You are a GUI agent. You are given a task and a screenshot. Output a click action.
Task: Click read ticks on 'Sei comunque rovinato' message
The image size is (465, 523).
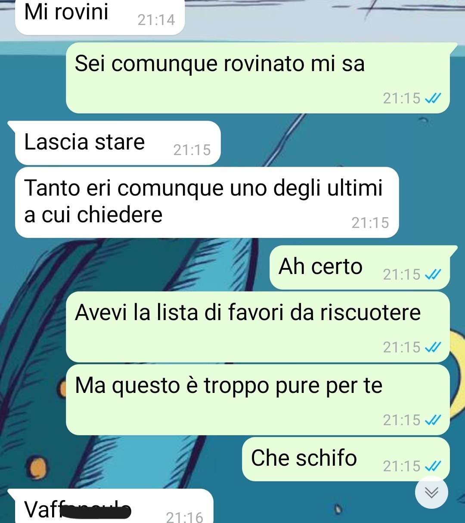[433, 98]
